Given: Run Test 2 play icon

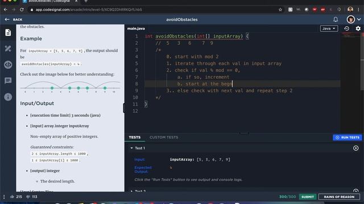Looking at the screenshot, I should click(x=355, y=190).
